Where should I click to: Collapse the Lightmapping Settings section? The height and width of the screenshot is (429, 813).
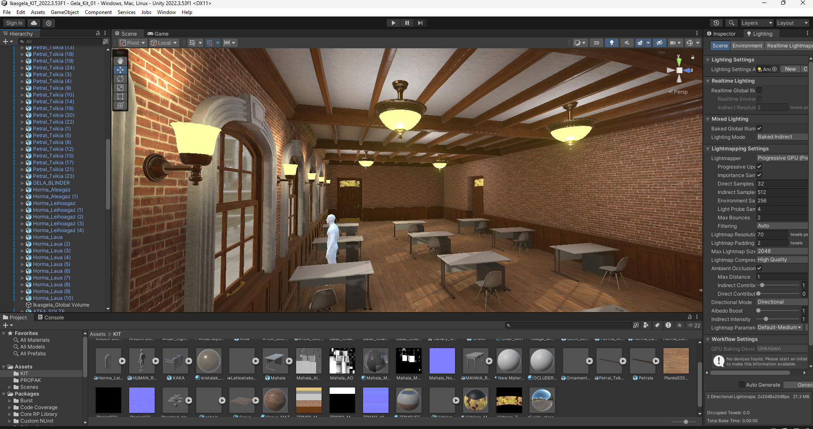click(x=708, y=149)
